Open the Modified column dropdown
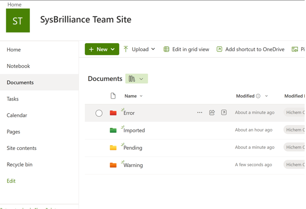Screen dimensions: 306x209 pos(266,96)
